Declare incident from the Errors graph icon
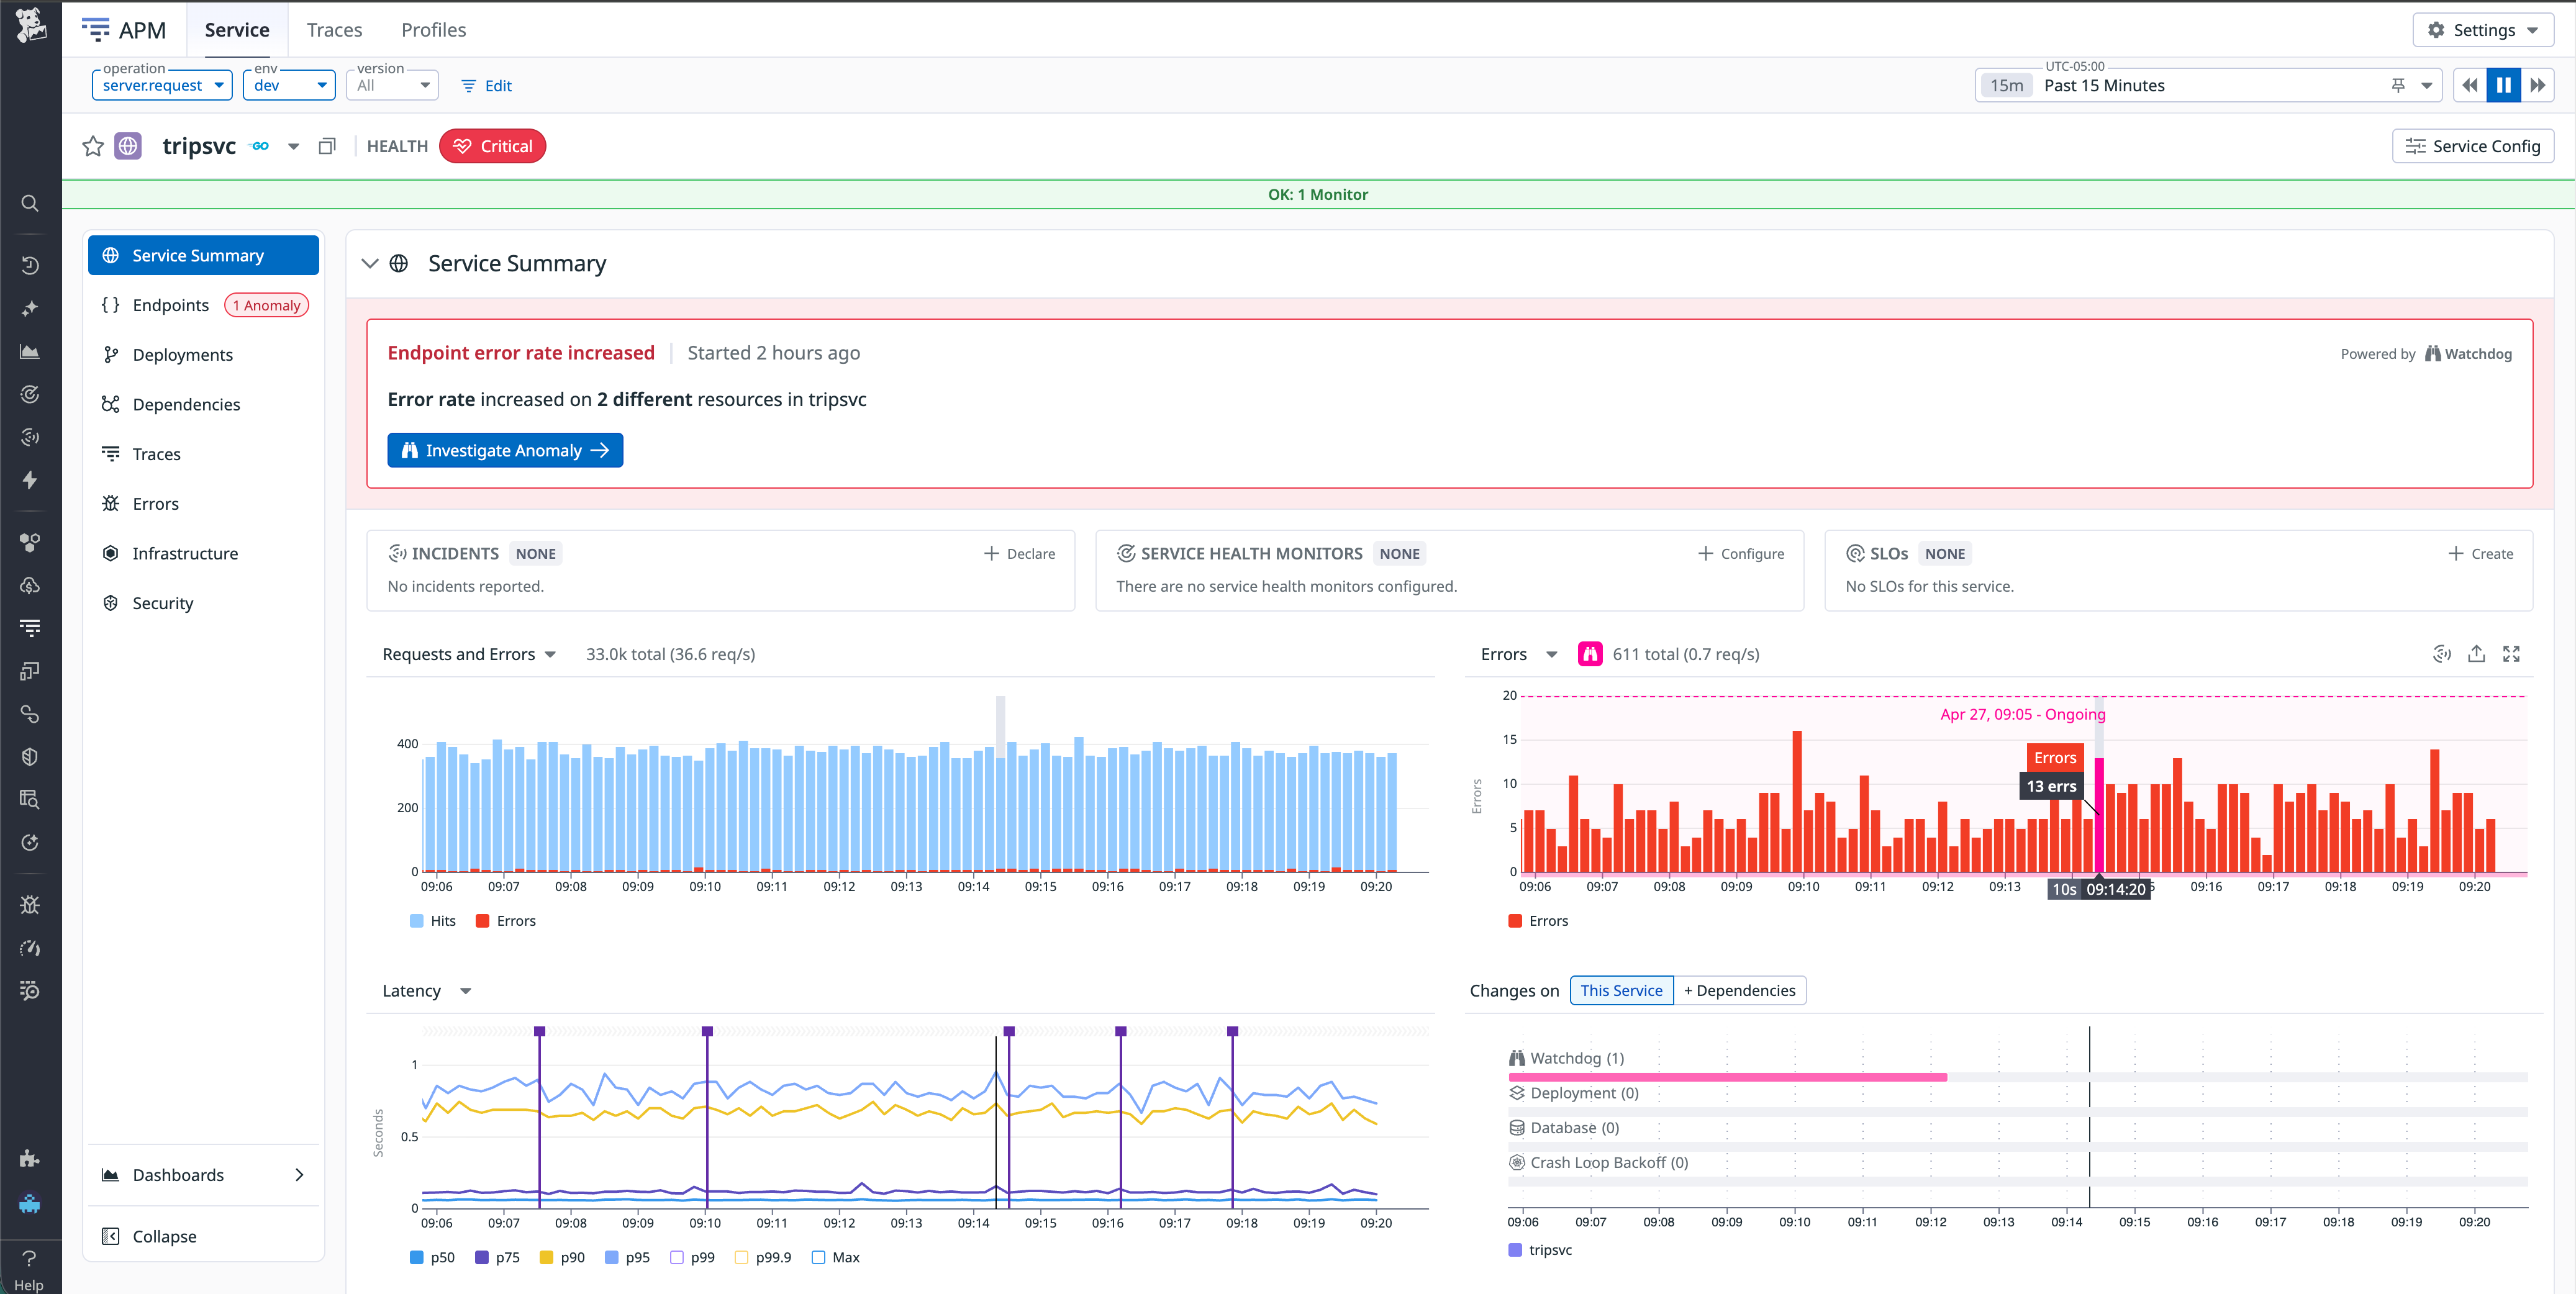 (2442, 654)
